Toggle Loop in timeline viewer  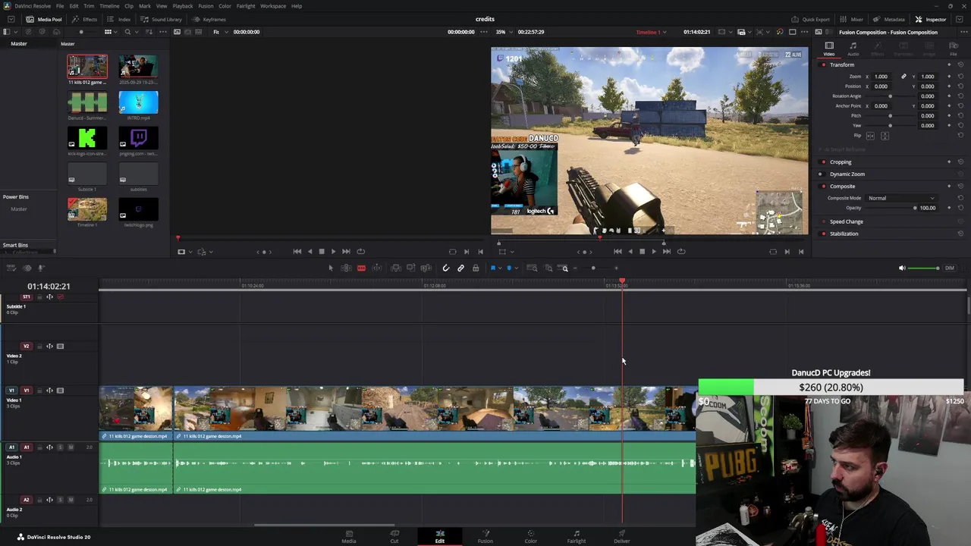coord(681,251)
